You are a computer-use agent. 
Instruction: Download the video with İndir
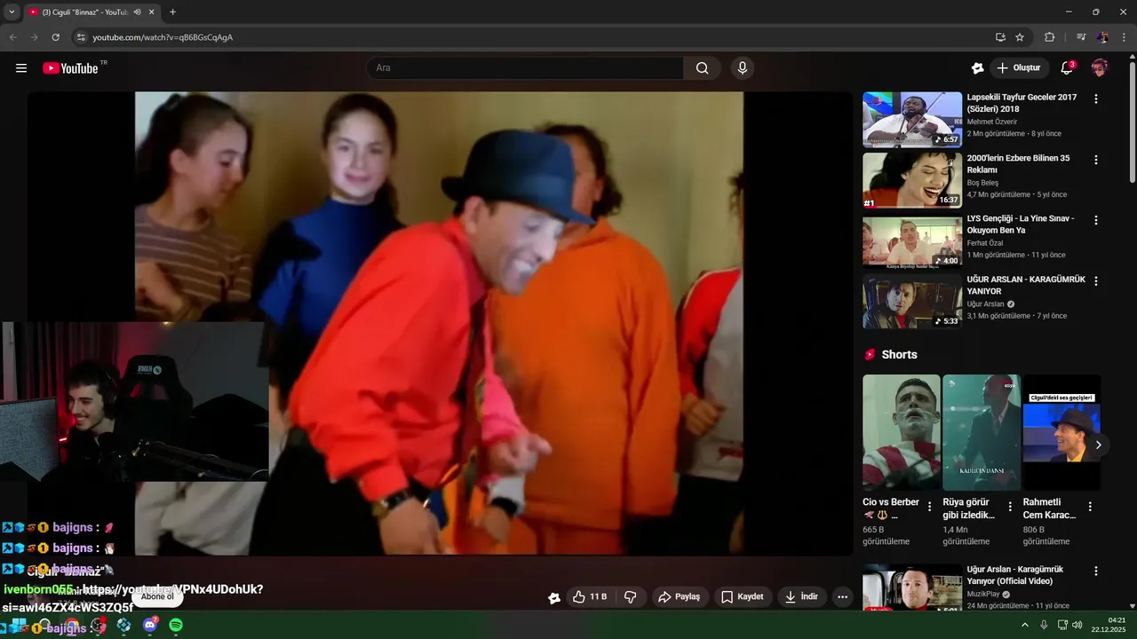[801, 597]
